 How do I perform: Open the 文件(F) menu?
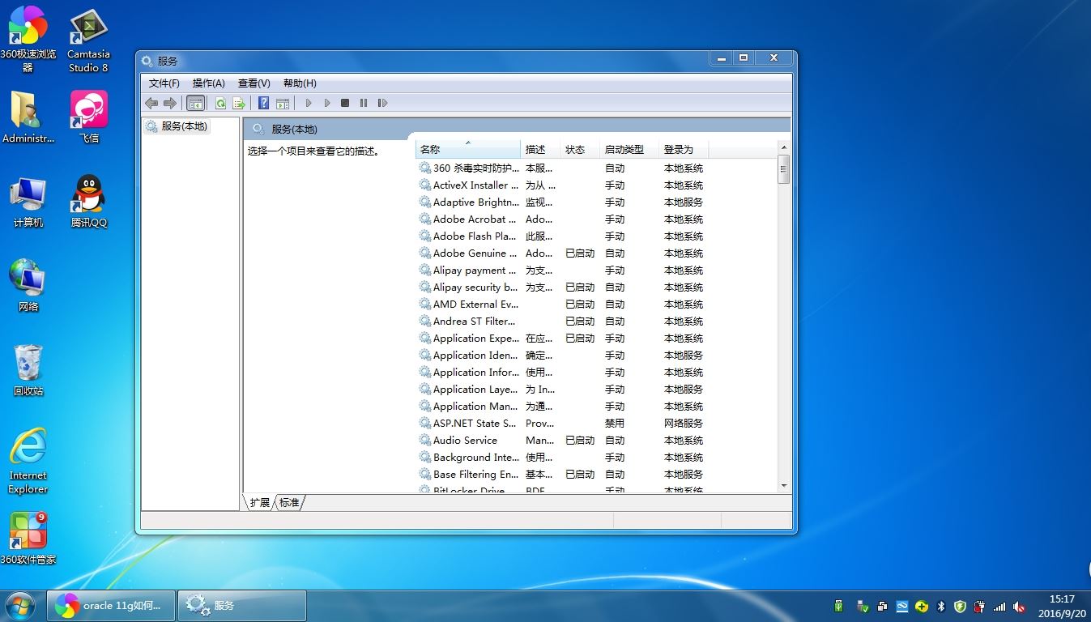pos(164,83)
